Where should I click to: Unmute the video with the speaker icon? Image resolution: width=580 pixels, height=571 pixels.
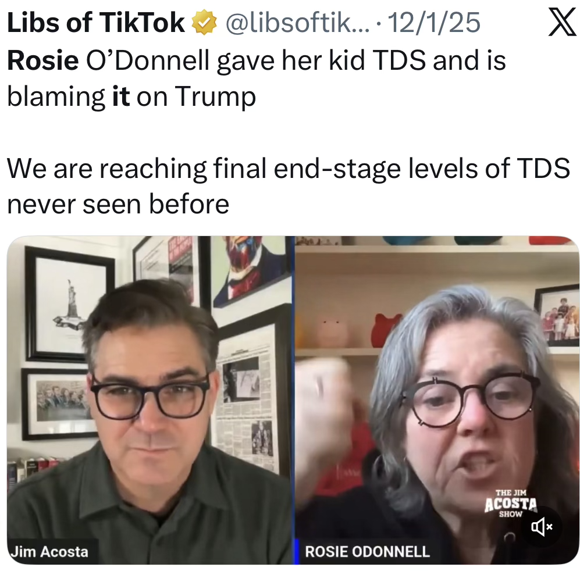[x=542, y=527]
